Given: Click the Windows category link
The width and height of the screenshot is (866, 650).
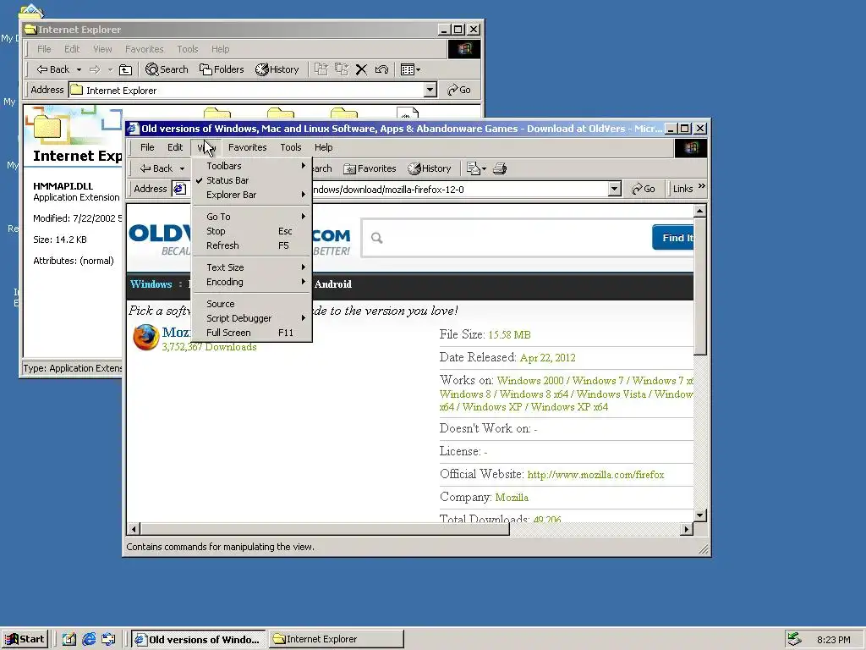Looking at the screenshot, I should tap(151, 284).
